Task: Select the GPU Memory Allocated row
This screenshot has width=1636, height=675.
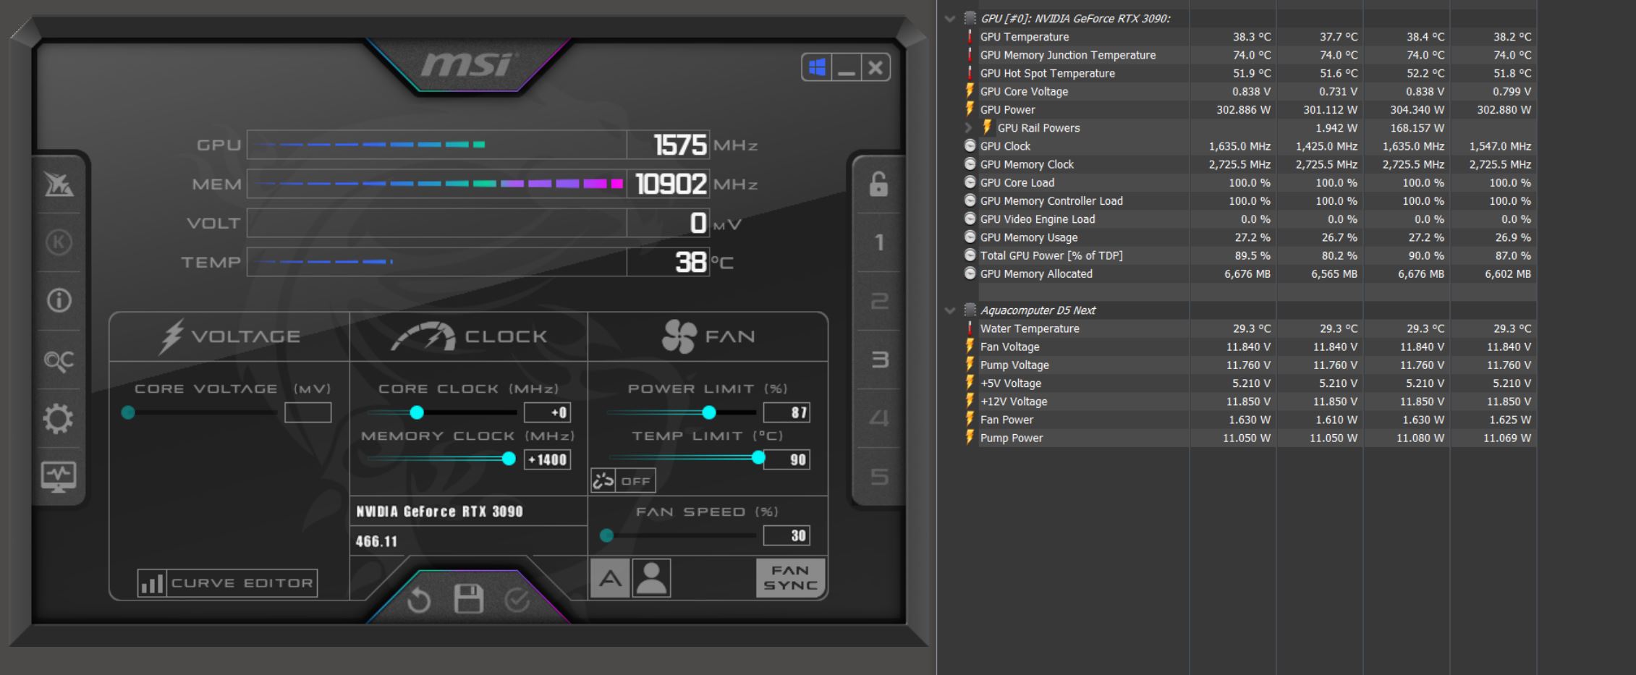Action: coord(1250,273)
